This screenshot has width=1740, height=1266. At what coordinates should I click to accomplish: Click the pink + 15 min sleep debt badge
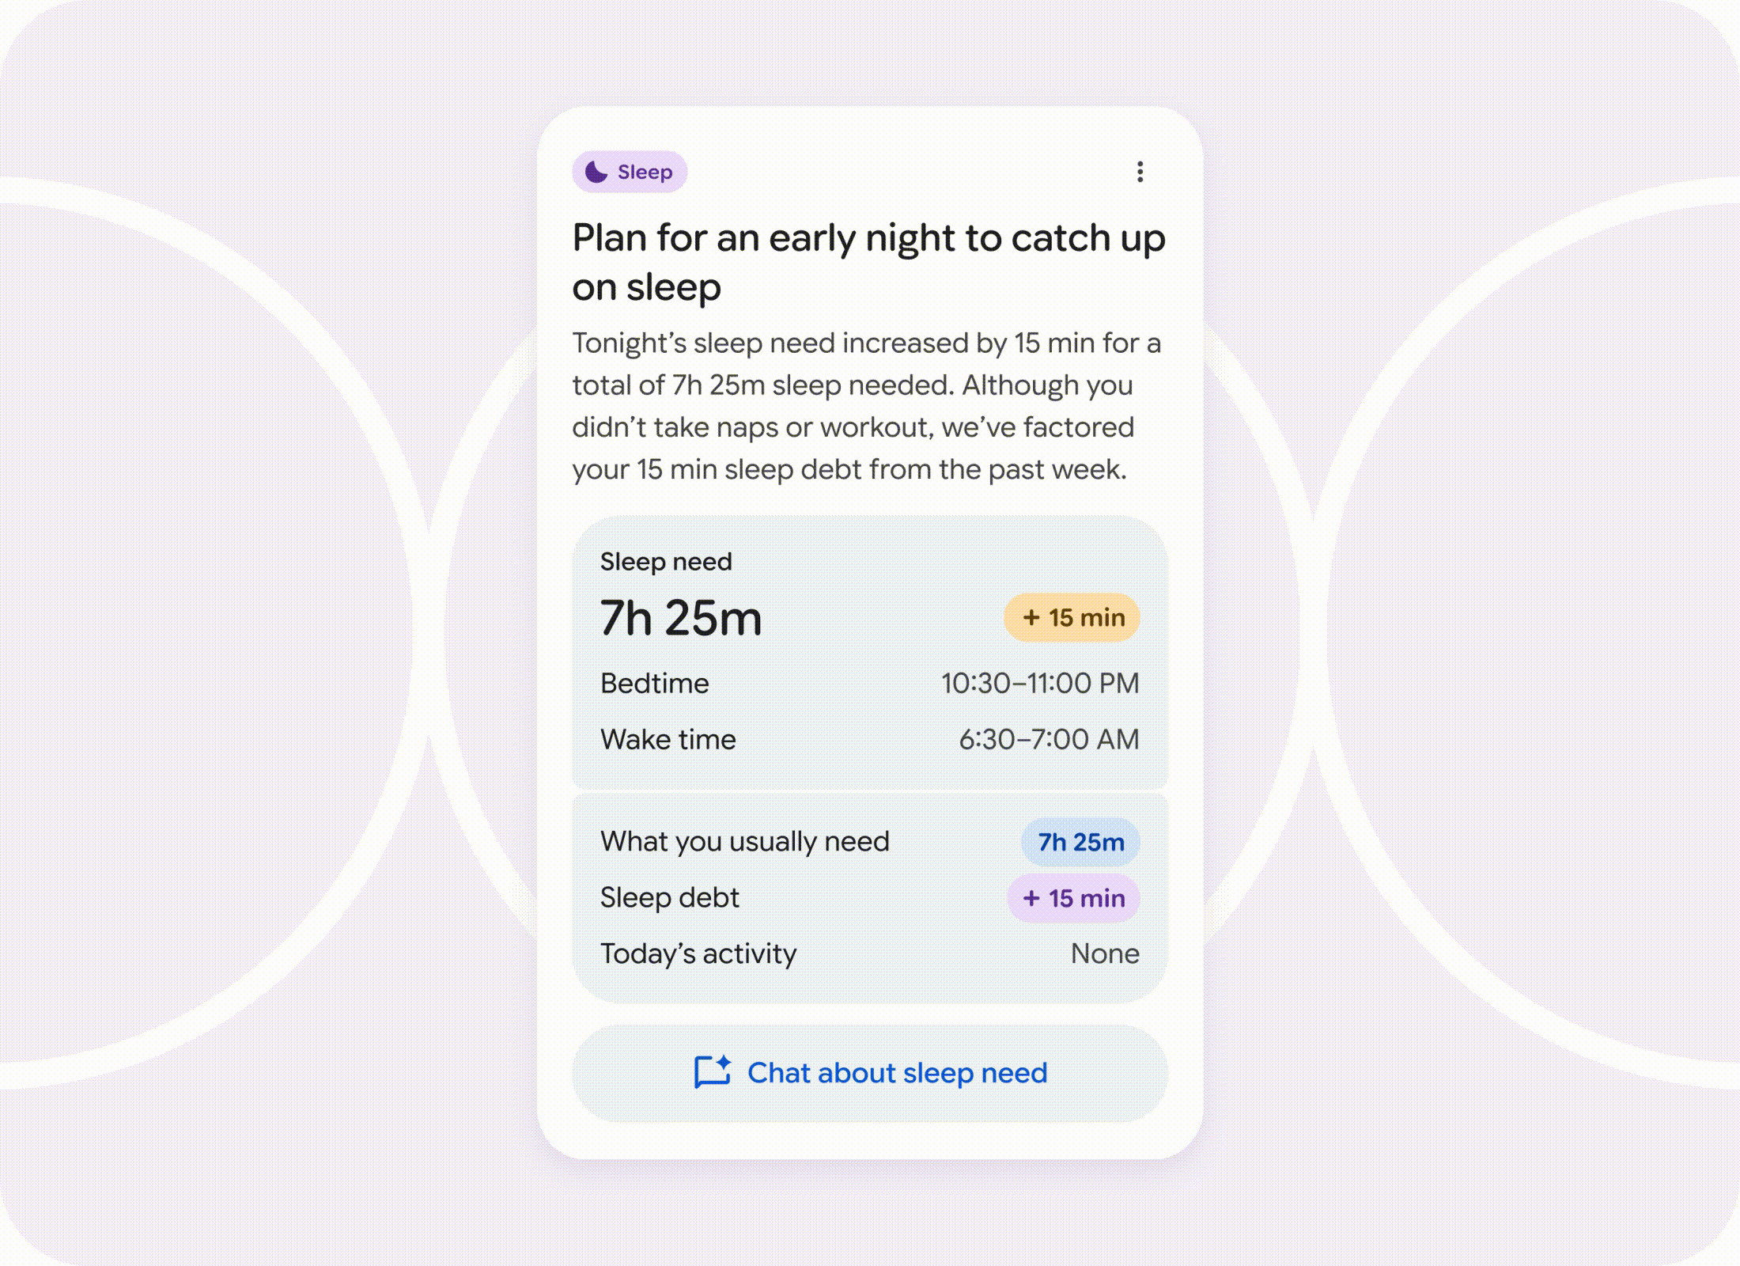click(1073, 898)
